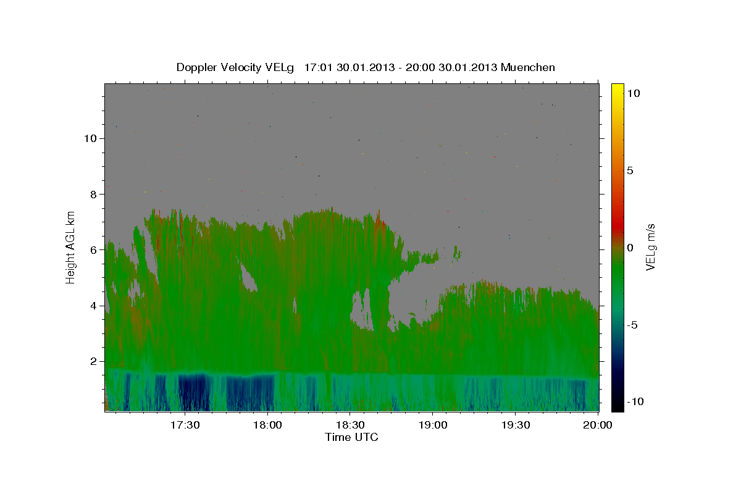Click the '19:30' time tick label

pyautogui.click(x=516, y=425)
